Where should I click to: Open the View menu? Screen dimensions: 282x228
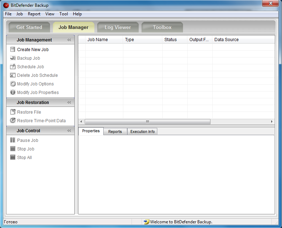pyautogui.click(x=50, y=14)
